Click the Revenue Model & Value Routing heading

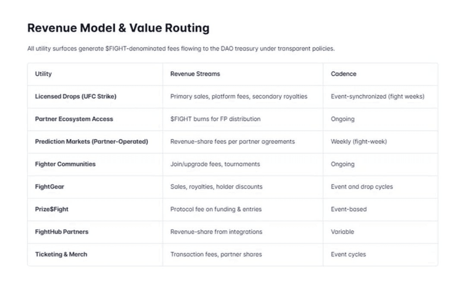118,28
